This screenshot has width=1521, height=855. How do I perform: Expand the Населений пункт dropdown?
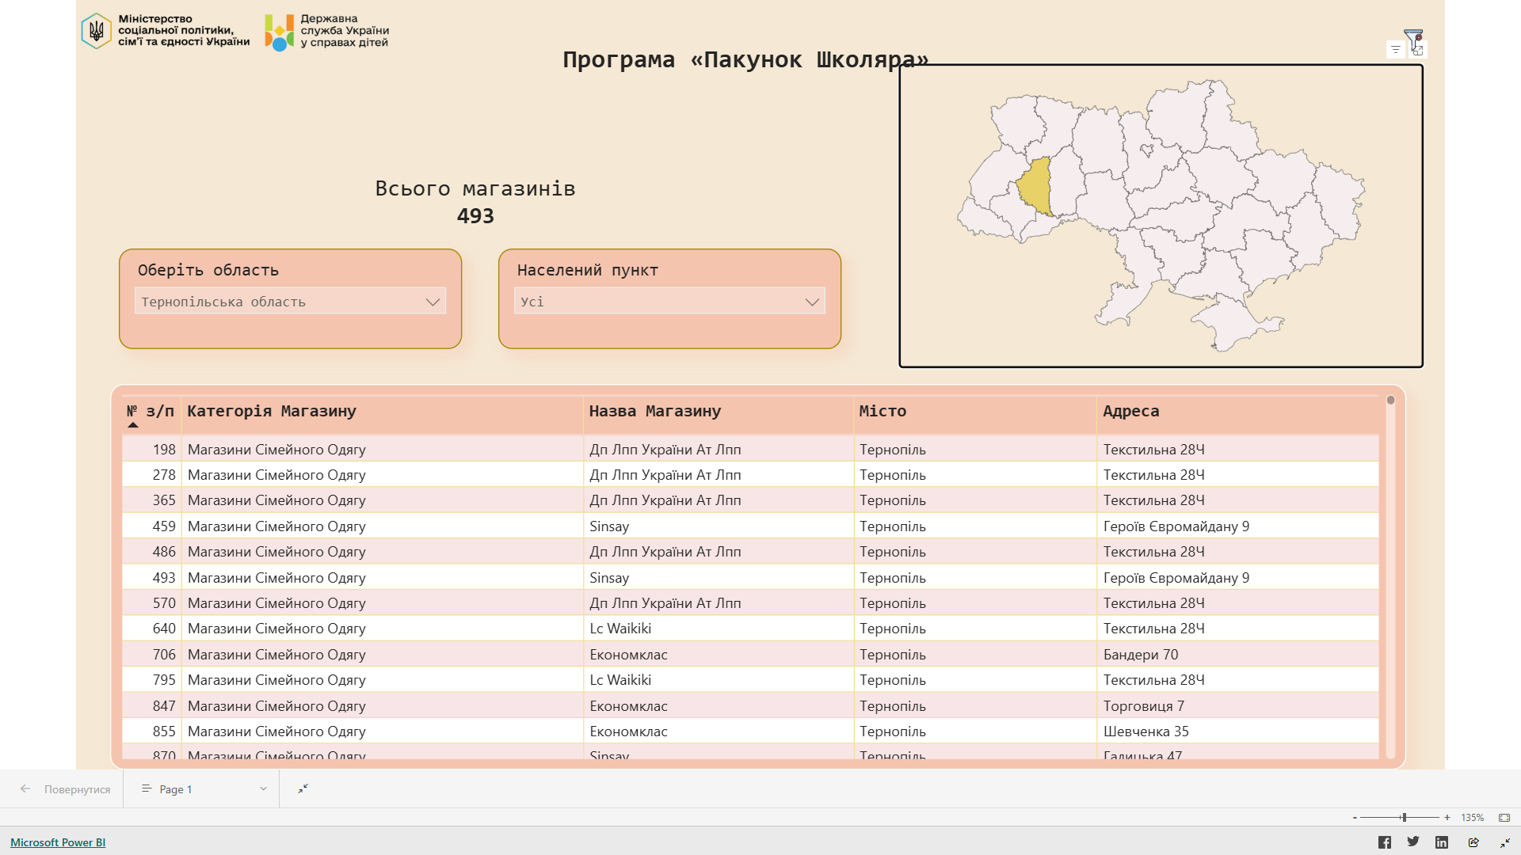[669, 302]
